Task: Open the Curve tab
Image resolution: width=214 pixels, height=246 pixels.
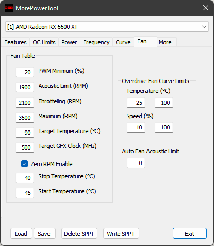Action: point(123,42)
